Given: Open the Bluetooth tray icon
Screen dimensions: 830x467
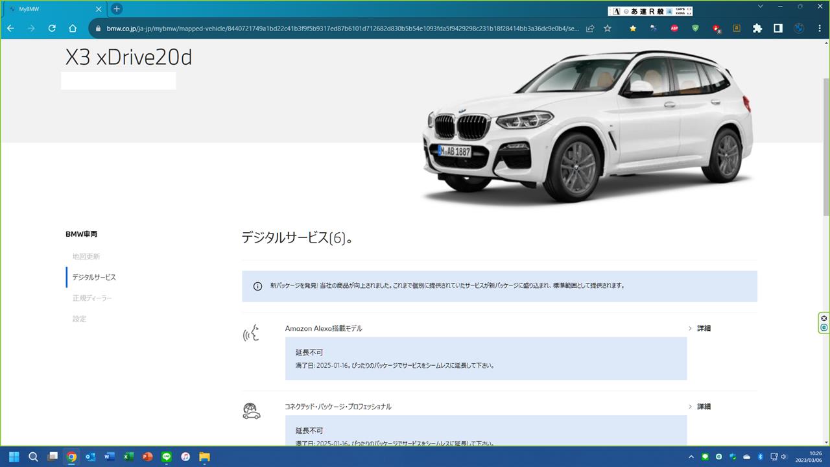Looking at the screenshot, I should 761,457.
